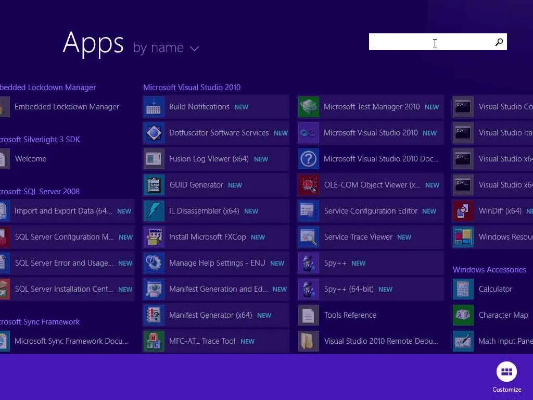Launch Microsoft Test Manager 2010 icon
Viewport: 533px width, 400px height.
click(309, 107)
